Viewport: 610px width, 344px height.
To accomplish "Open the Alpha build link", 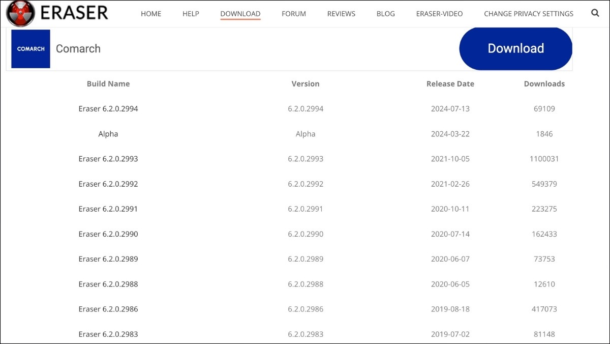I will pyautogui.click(x=108, y=134).
